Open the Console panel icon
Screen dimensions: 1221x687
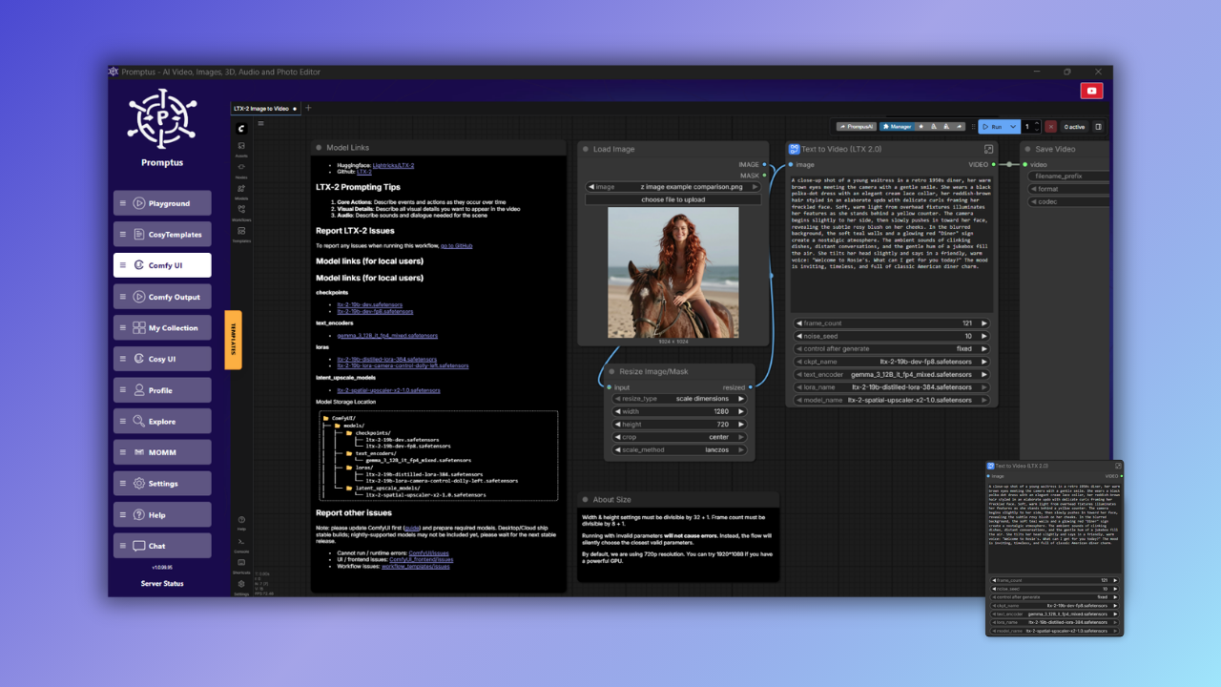[x=241, y=543]
